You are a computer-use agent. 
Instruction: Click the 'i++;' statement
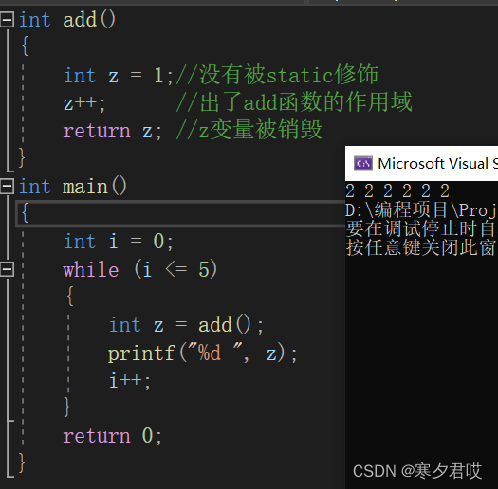coord(130,380)
